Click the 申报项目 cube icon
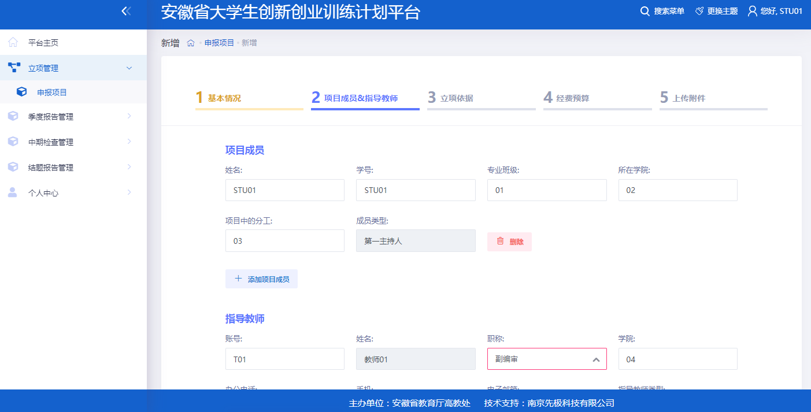811x412 pixels. (x=22, y=92)
